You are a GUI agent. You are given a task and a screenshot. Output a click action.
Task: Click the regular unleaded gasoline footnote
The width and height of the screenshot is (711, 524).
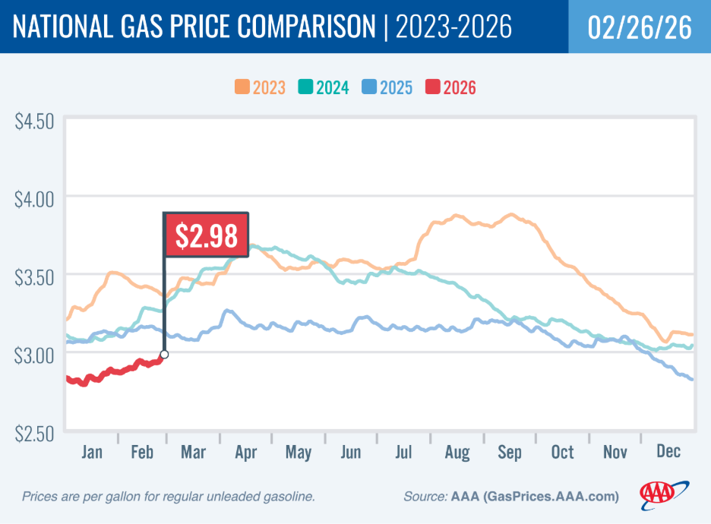point(169,497)
